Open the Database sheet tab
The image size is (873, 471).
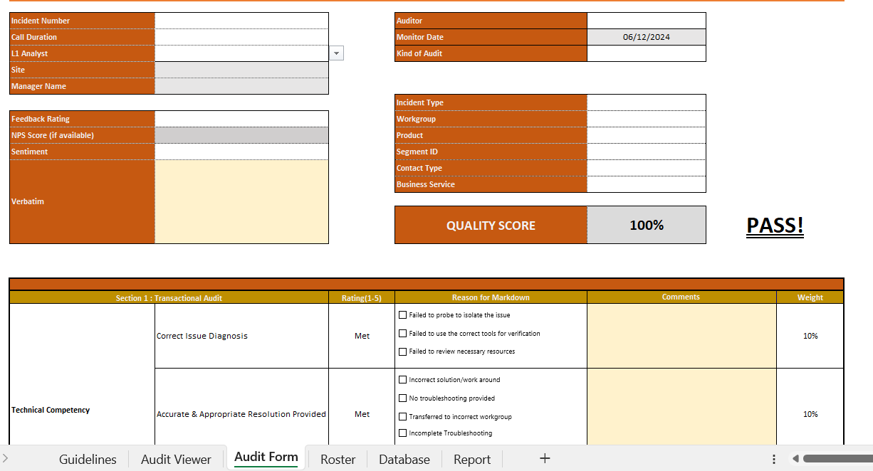point(404,460)
